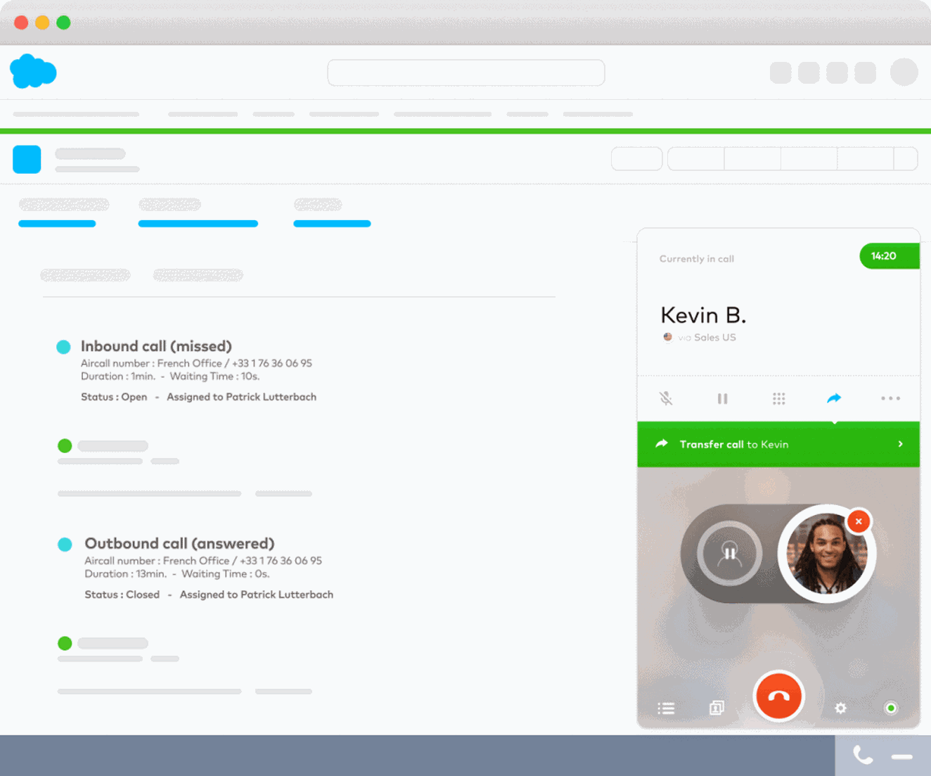
Task: Click the on-hold caller icon beside Kevin's photo
Action: pos(729,553)
